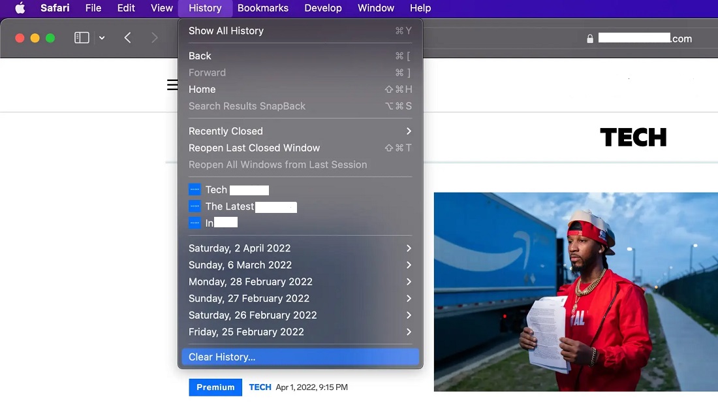Click the article photo of man in red
Image resolution: width=718 pixels, height=403 pixels.
tap(576, 291)
